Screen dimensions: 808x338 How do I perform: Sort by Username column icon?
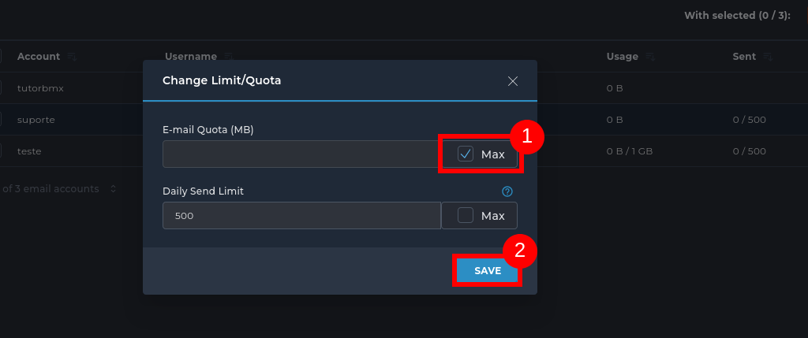click(228, 57)
